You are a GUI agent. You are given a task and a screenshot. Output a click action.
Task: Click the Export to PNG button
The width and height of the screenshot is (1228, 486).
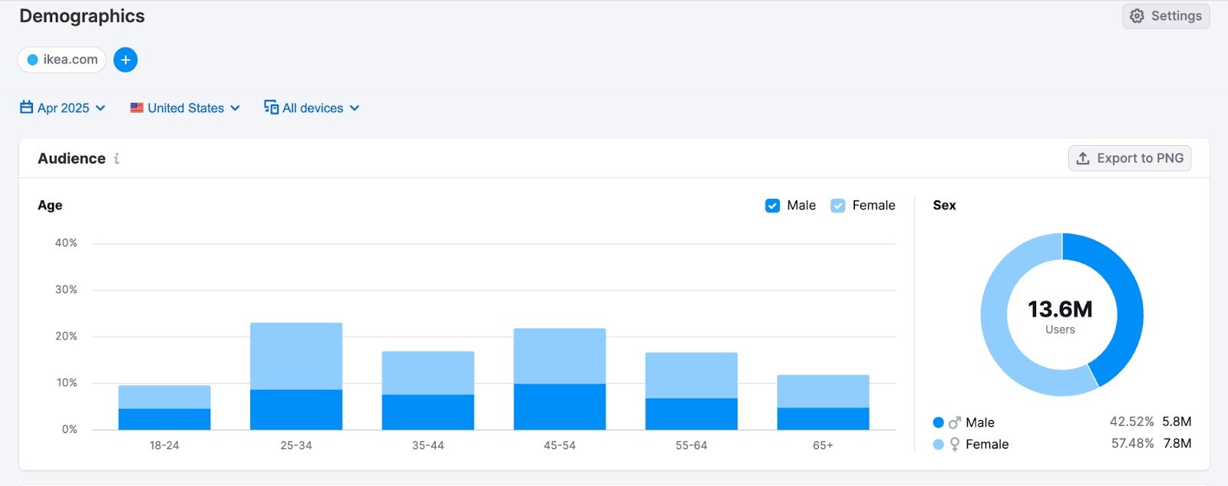(x=1130, y=158)
